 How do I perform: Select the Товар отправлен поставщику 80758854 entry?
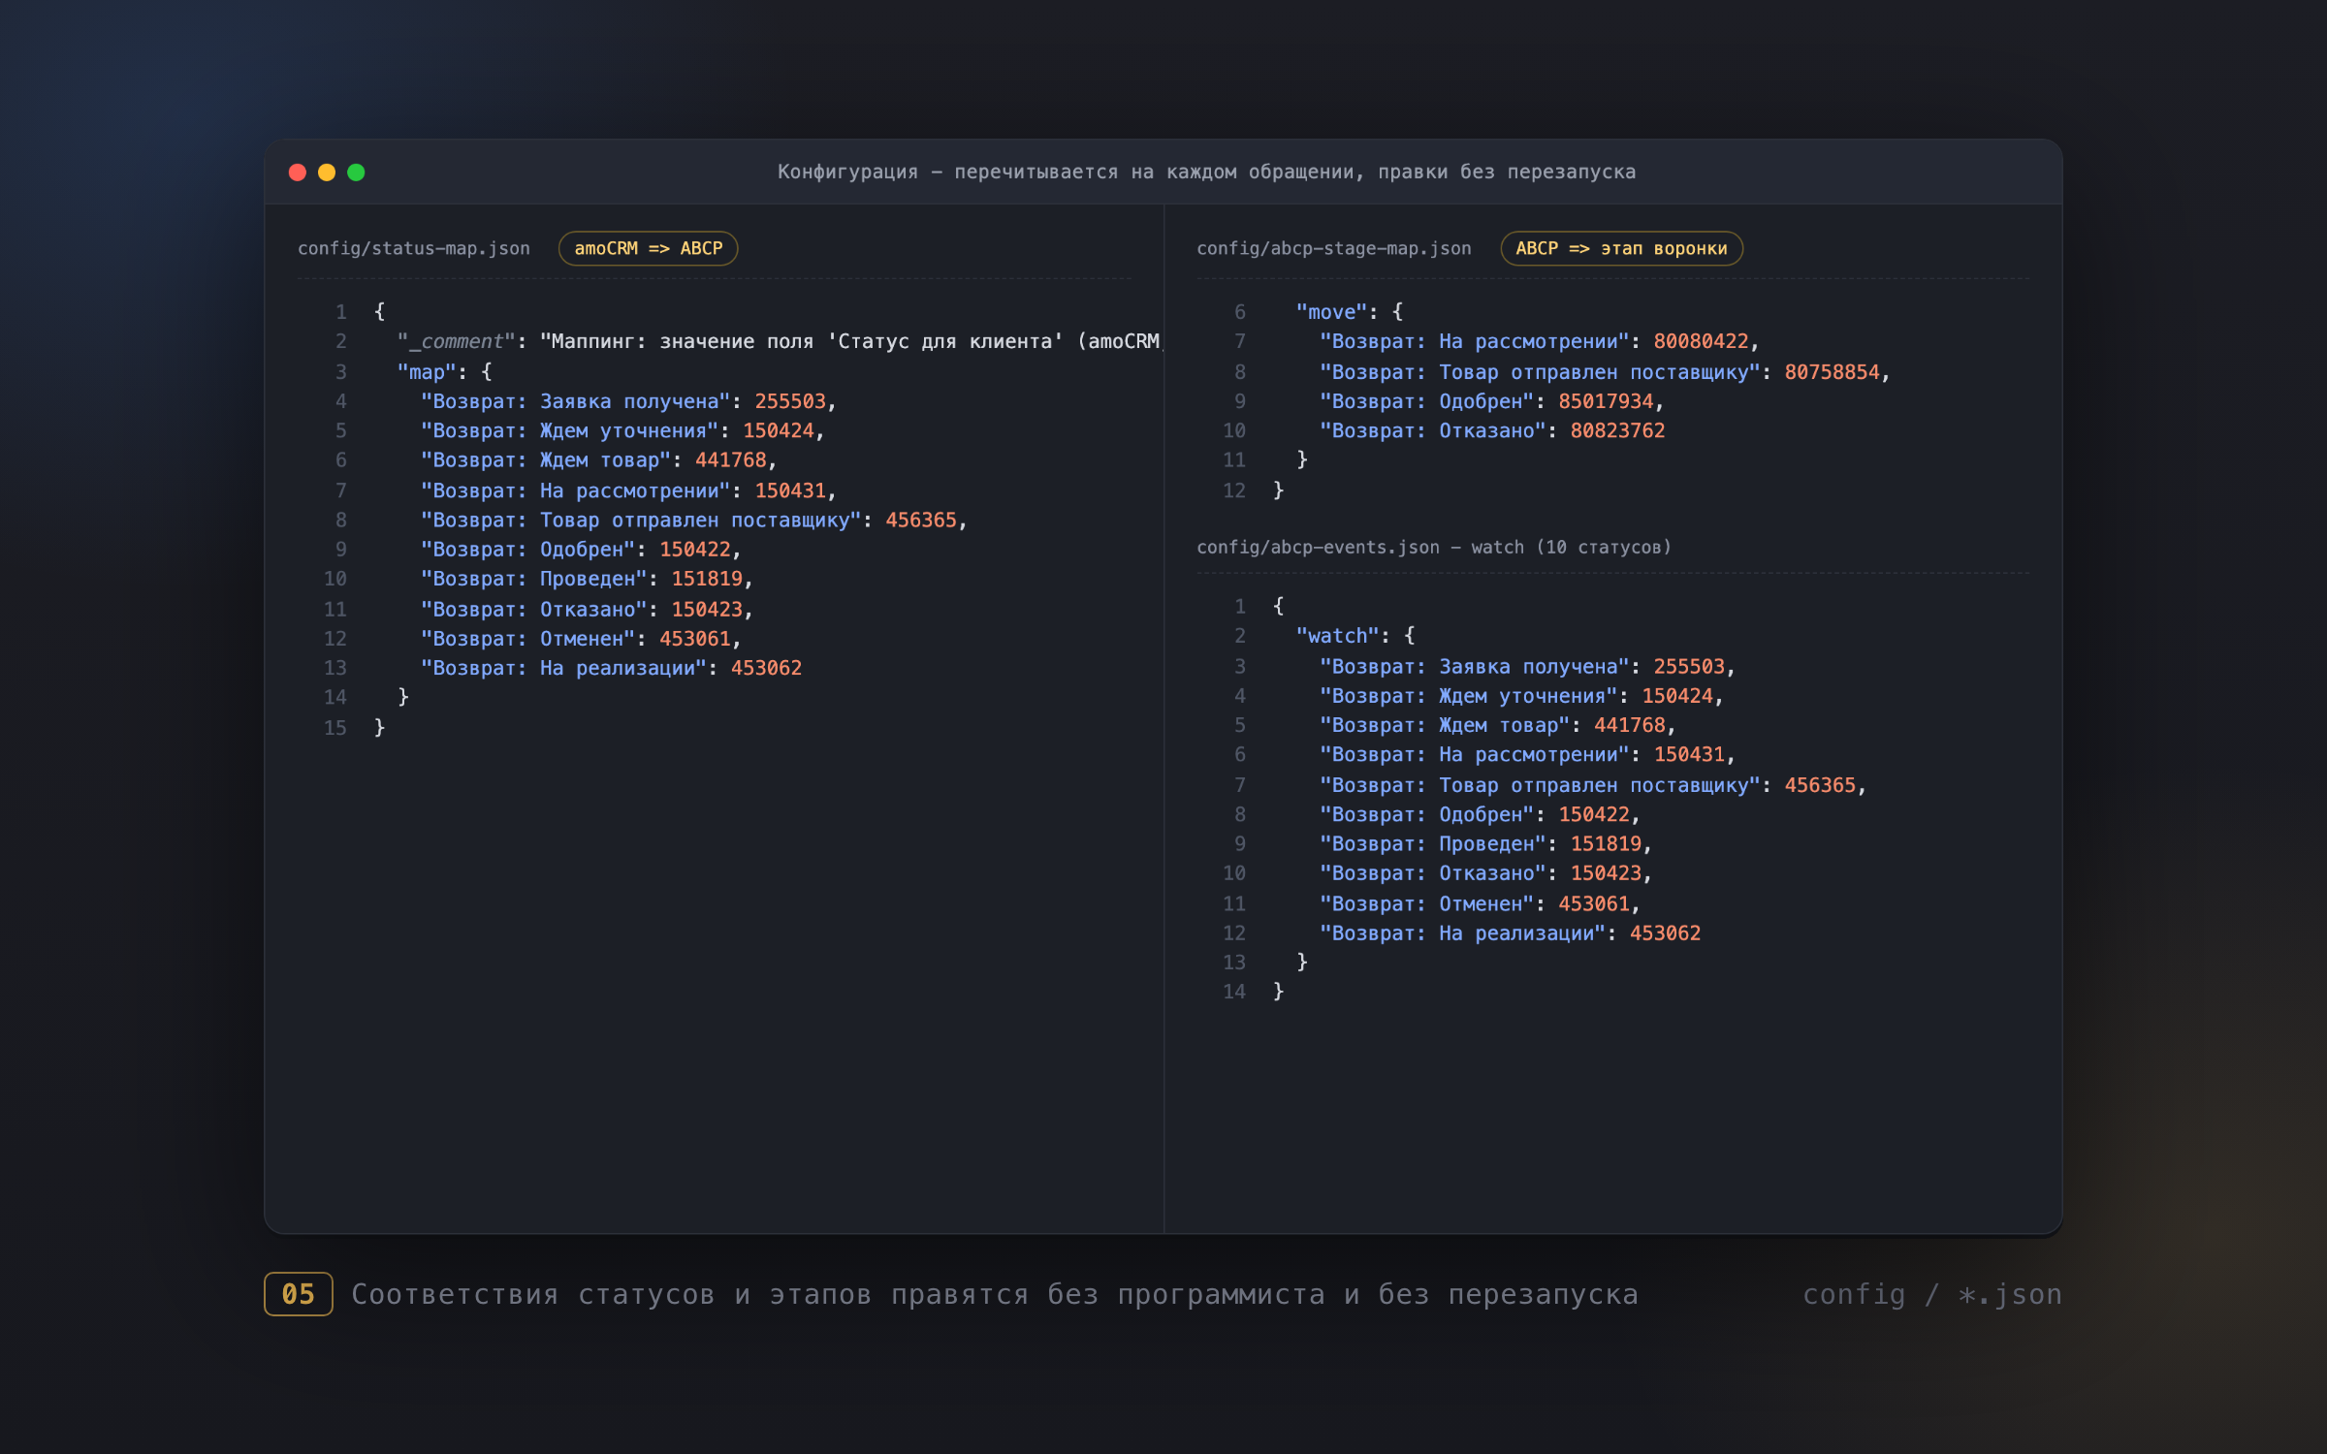click(1605, 371)
